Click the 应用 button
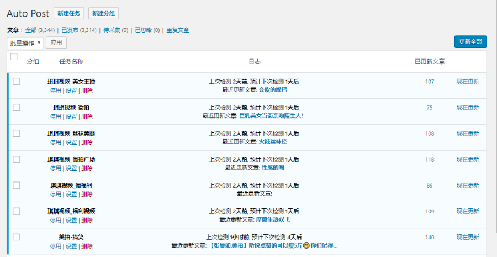The height and width of the screenshot is (257, 497). click(56, 42)
